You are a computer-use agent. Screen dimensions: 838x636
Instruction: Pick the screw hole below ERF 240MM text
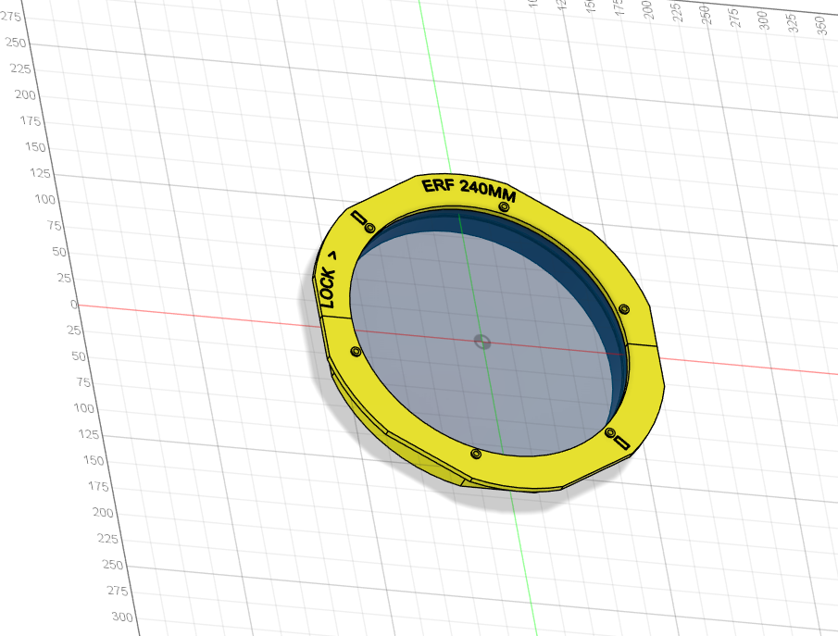[x=504, y=206]
